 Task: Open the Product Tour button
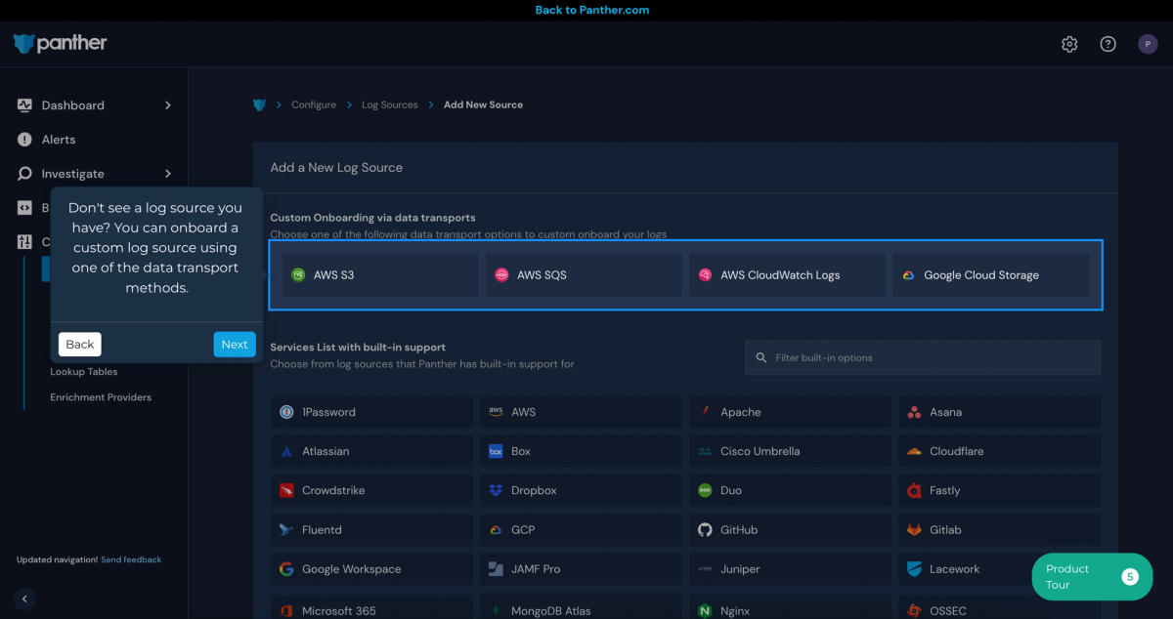pyautogui.click(x=1092, y=577)
